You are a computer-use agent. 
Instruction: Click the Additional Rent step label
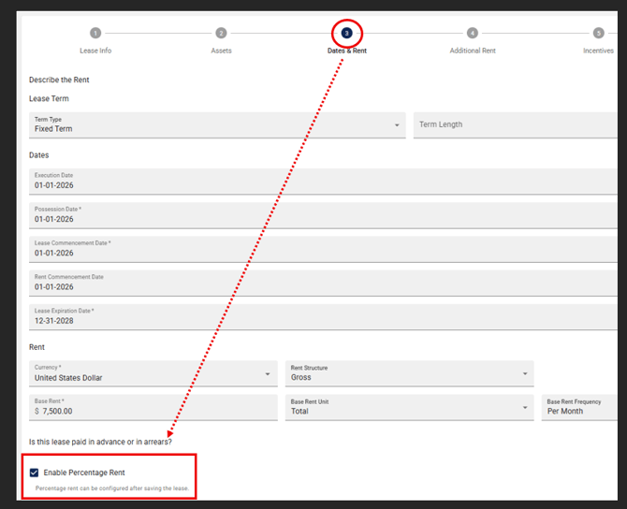click(473, 51)
